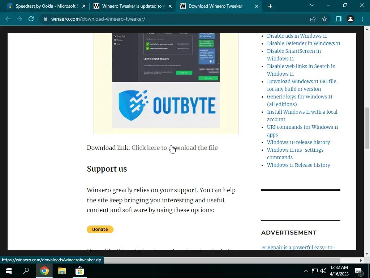Screen dimensions: 370x278
Task: Open PCRepair advertisement link
Action: pyautogui.click(x=298, y=247)
